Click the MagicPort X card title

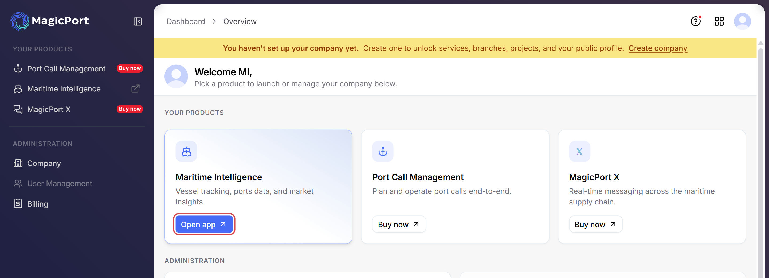(x=594, y=177)
